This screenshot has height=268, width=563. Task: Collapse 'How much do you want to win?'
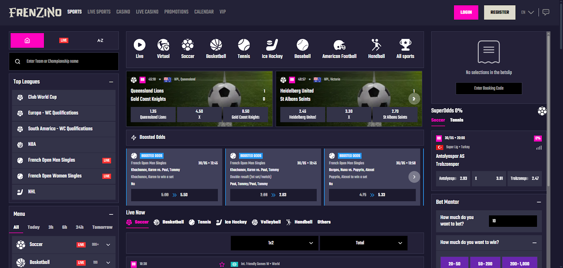[x=534, y=243]
